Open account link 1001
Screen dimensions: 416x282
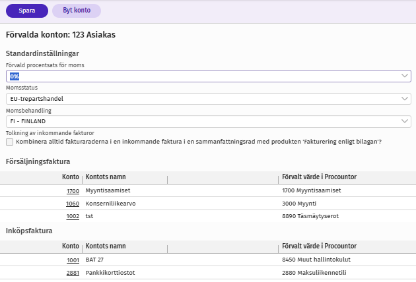tap(73, 260)
